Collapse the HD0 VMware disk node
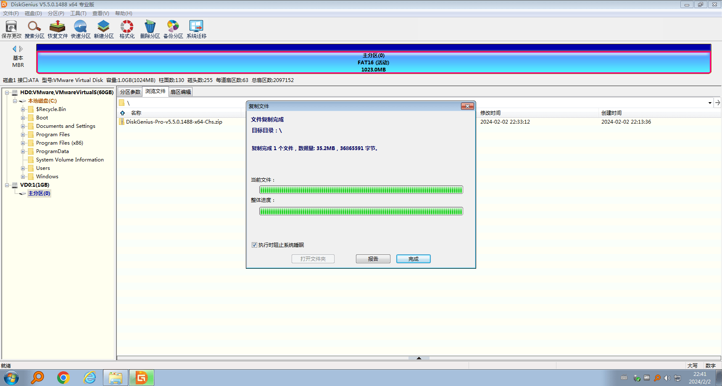Image resolution: width=722 pixels, height=386 pixels. [7, 93]
